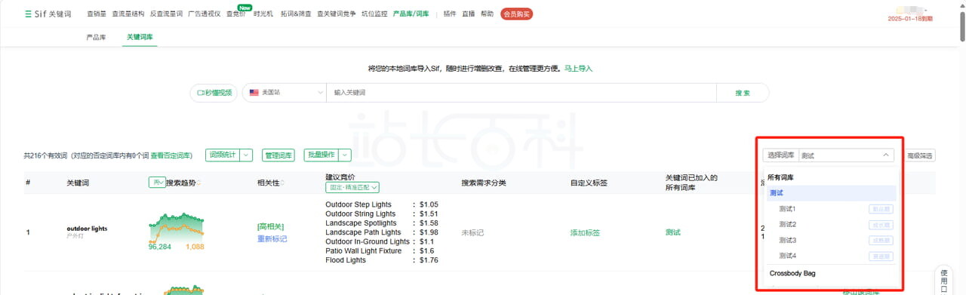Click the tag badge beside 测试2

tap(881, 225)
